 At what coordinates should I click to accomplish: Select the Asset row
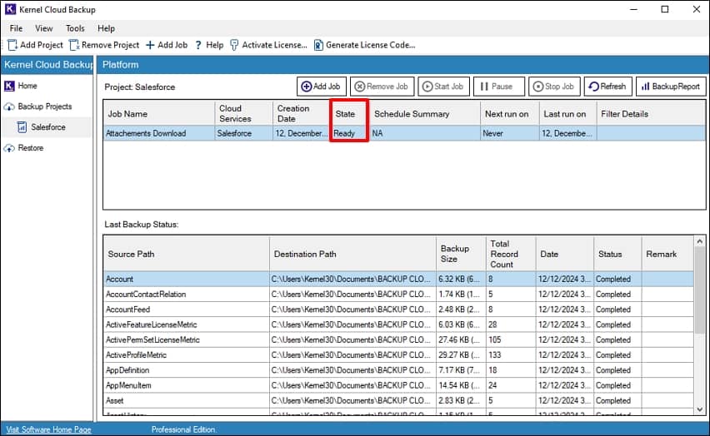(398, 400)
